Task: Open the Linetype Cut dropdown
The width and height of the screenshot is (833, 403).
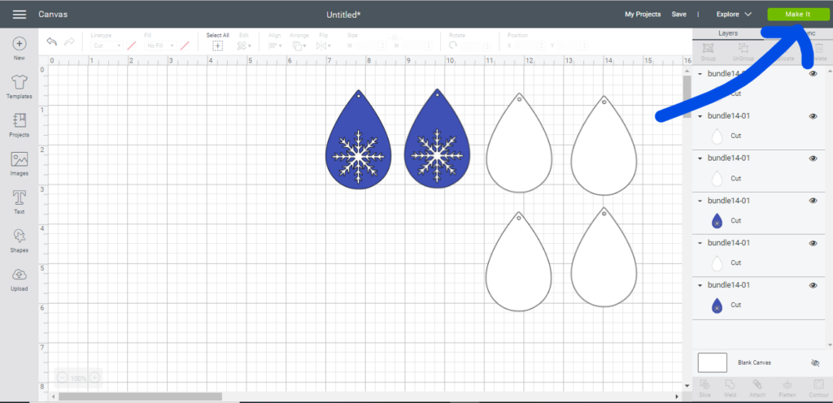Action: 107,46
